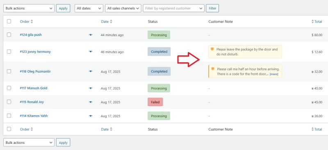This screenshot has height=150, width=328.
Task: Click Completed status badge of order #123
Action: coord(159,52)
